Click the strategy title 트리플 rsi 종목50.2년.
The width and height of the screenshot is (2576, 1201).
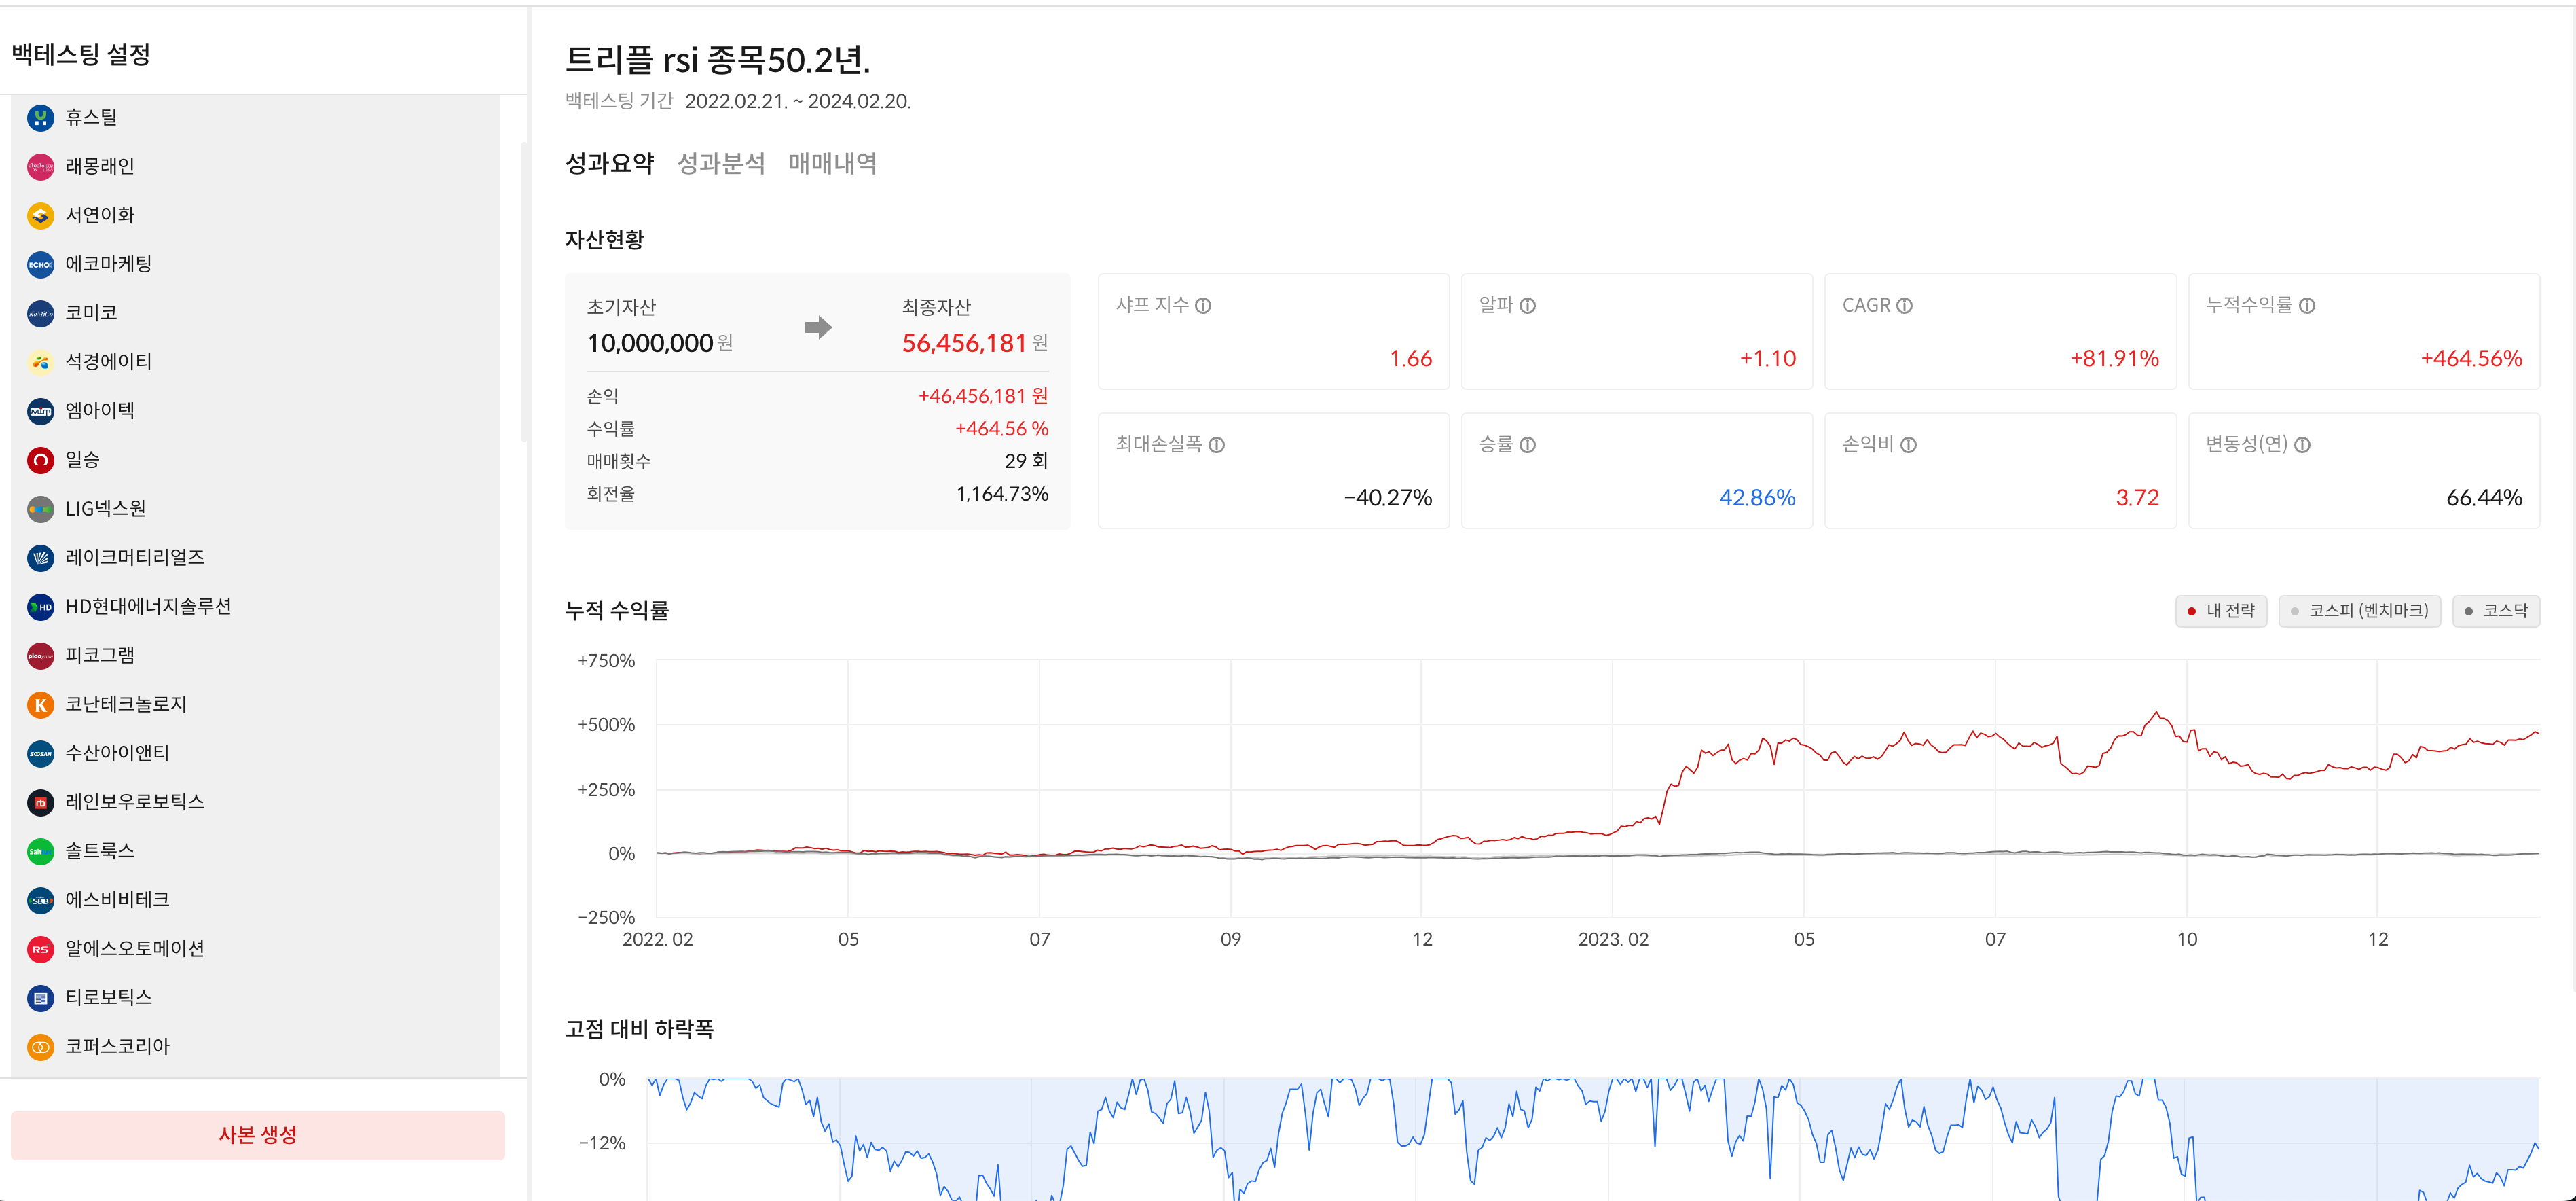pyautogui.click(x=718, y=60)
